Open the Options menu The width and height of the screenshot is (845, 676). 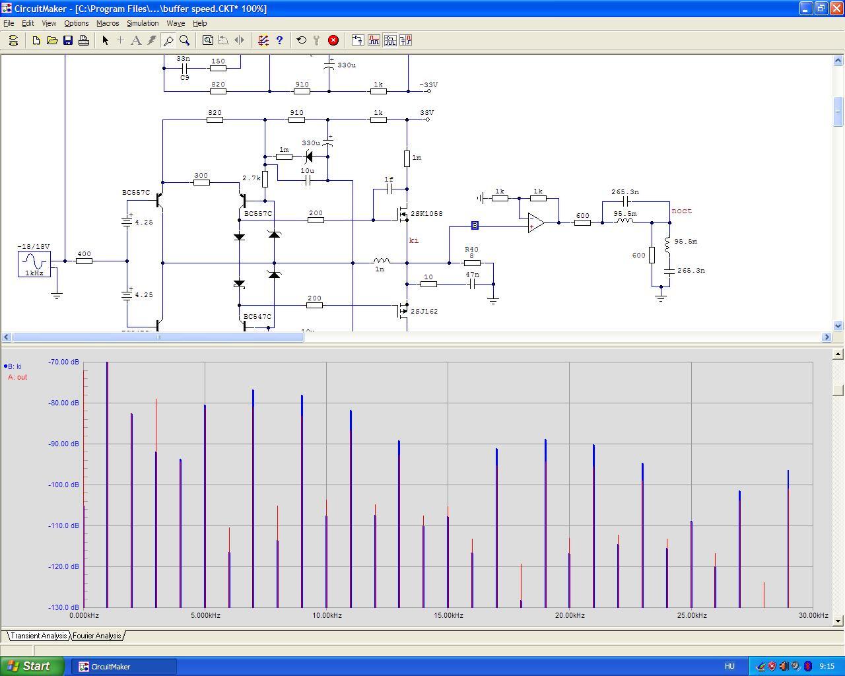coord(77,23)
